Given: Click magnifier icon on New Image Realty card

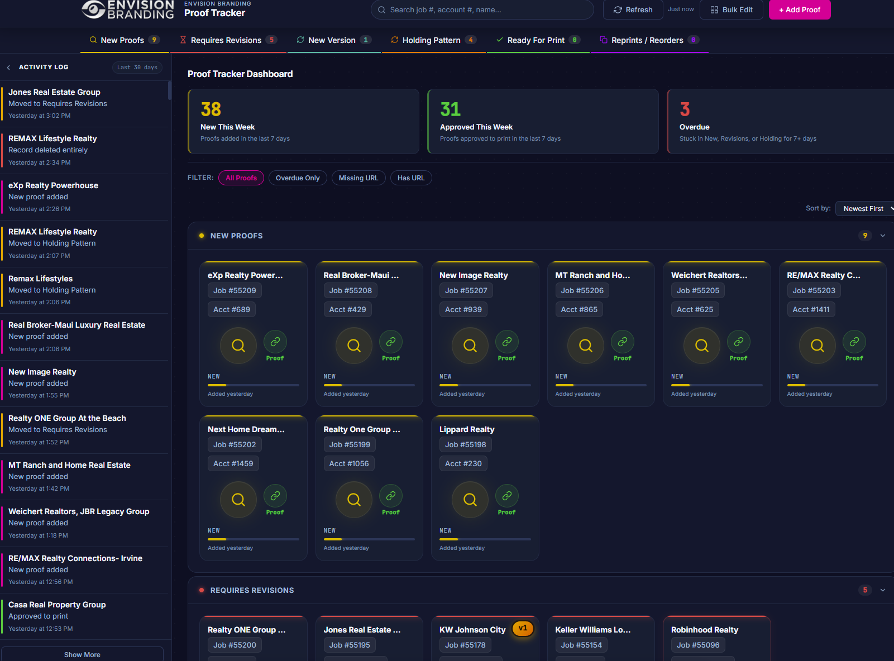Looking at the screenshot, I should [470, 346].
